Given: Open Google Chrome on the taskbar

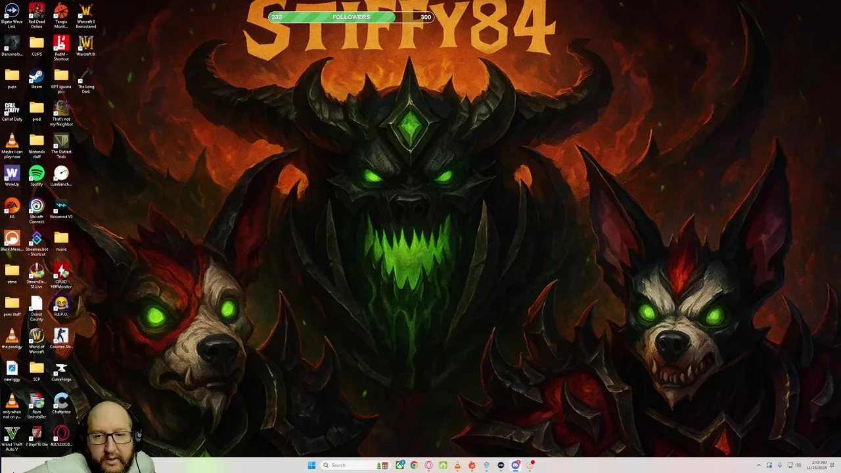Looking at the screenshot, I should 414,465.
